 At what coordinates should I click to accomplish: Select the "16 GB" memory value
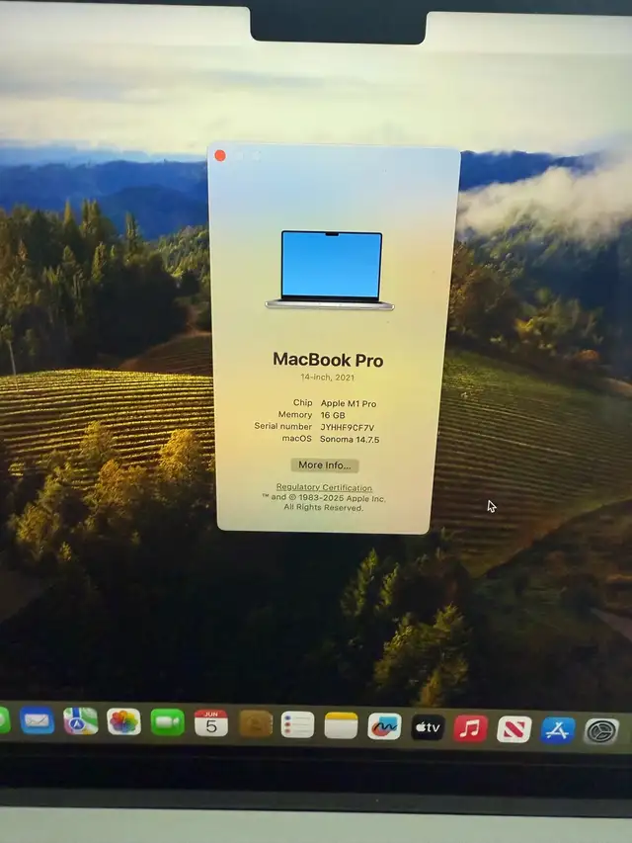point(333,416)
